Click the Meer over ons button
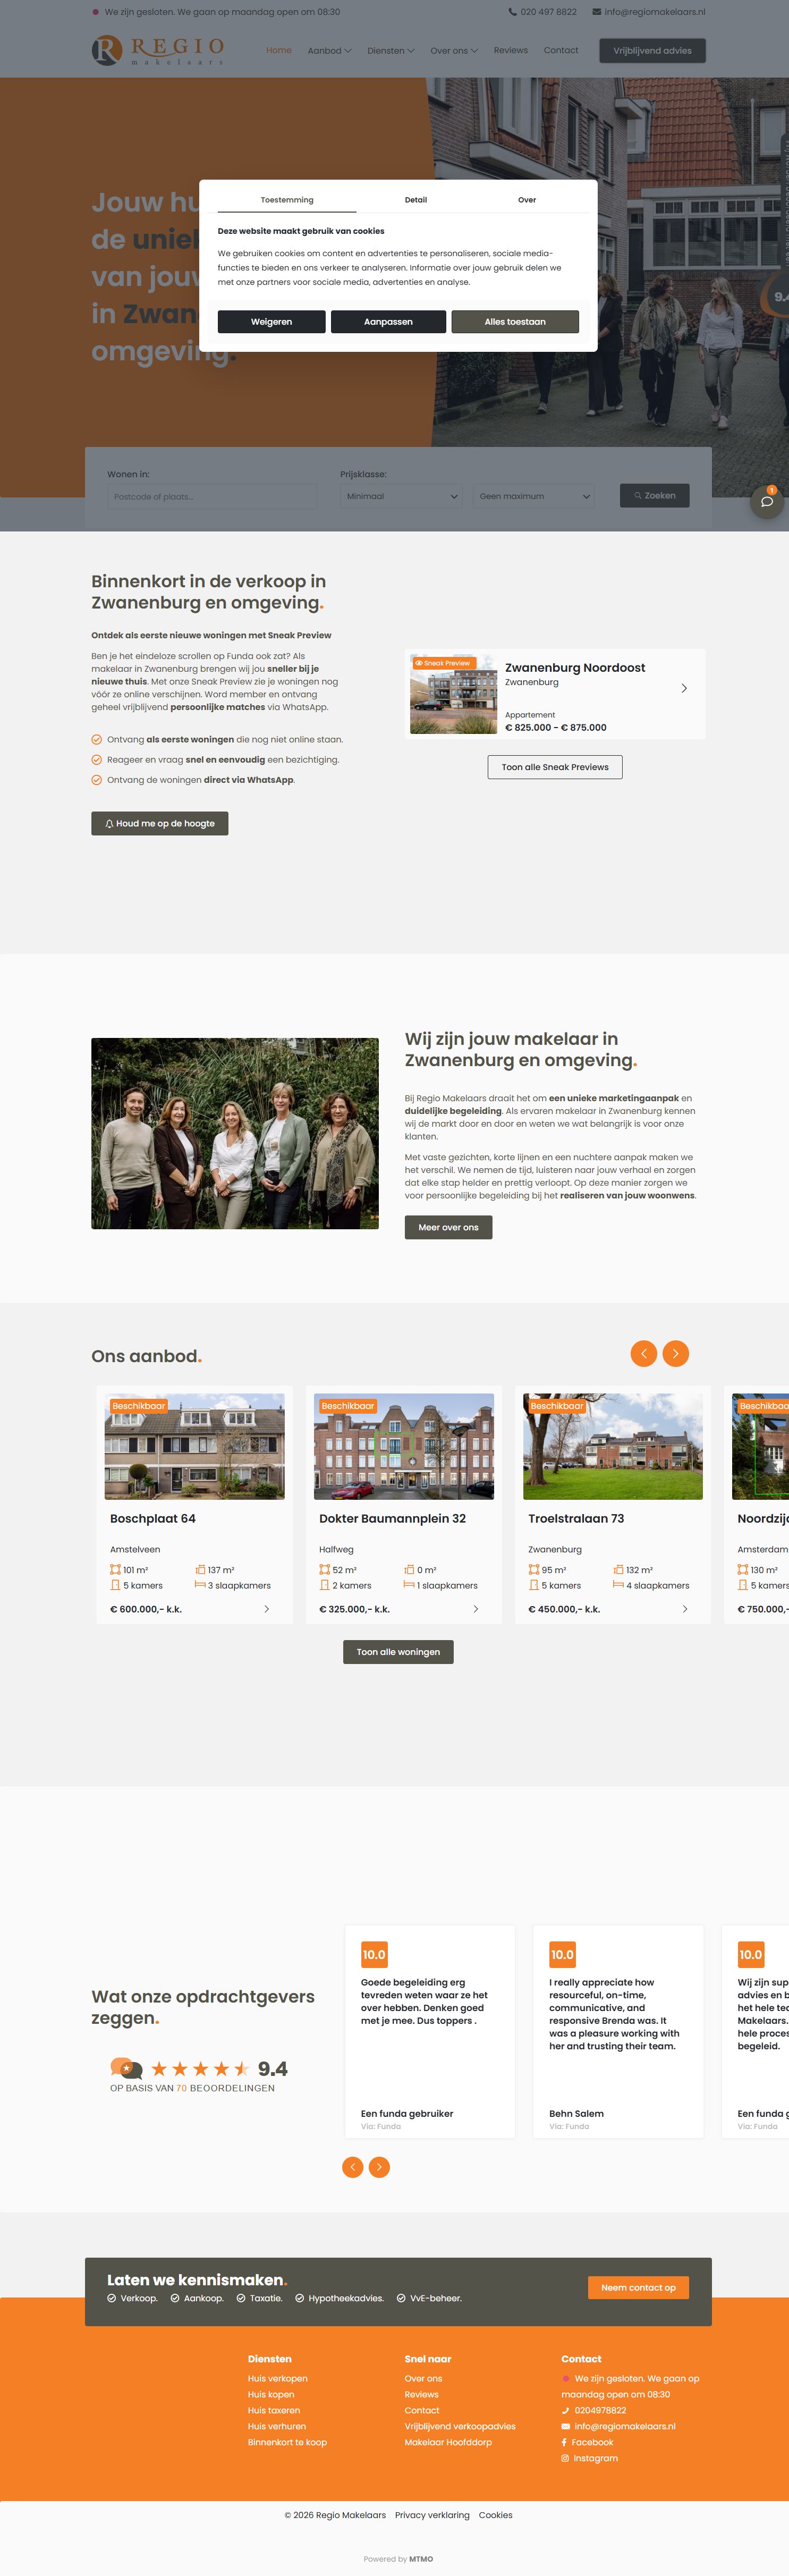The image size is (789, 2576). click(448, 1227)
